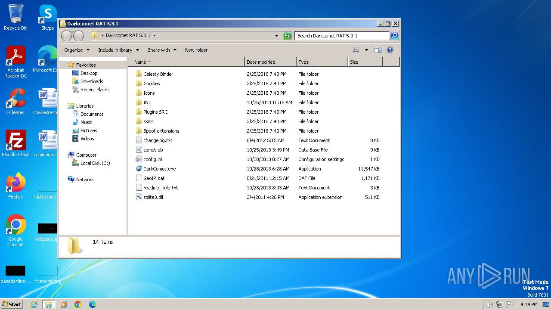Sort by Date modified column header
The image size is (551, 310).
[x=270, y=62]
